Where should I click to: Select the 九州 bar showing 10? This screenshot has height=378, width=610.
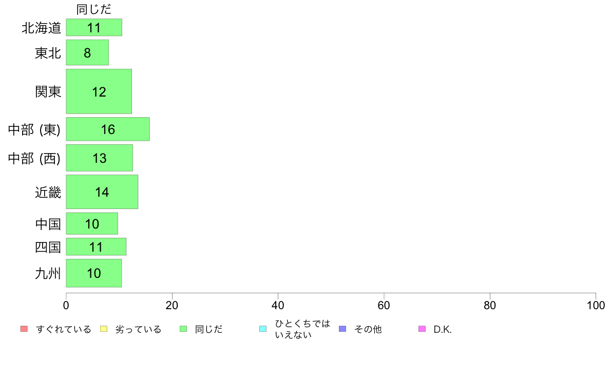pos(94,273)
